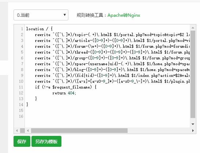The image size is (200, 153).
Task: Click the 'if (!-e $request_filename) {' line
Action: coord(65,87)
